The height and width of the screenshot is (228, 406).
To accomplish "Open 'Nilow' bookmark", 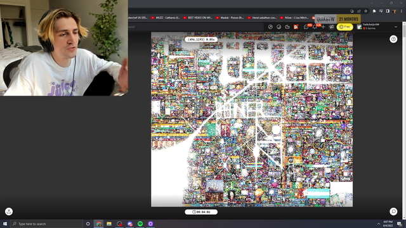I will tap(294, 18).
